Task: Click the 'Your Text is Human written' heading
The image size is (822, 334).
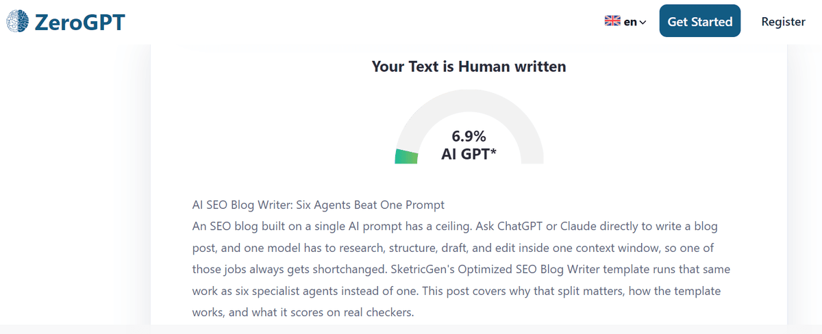Action: click(x=469, y=66)
